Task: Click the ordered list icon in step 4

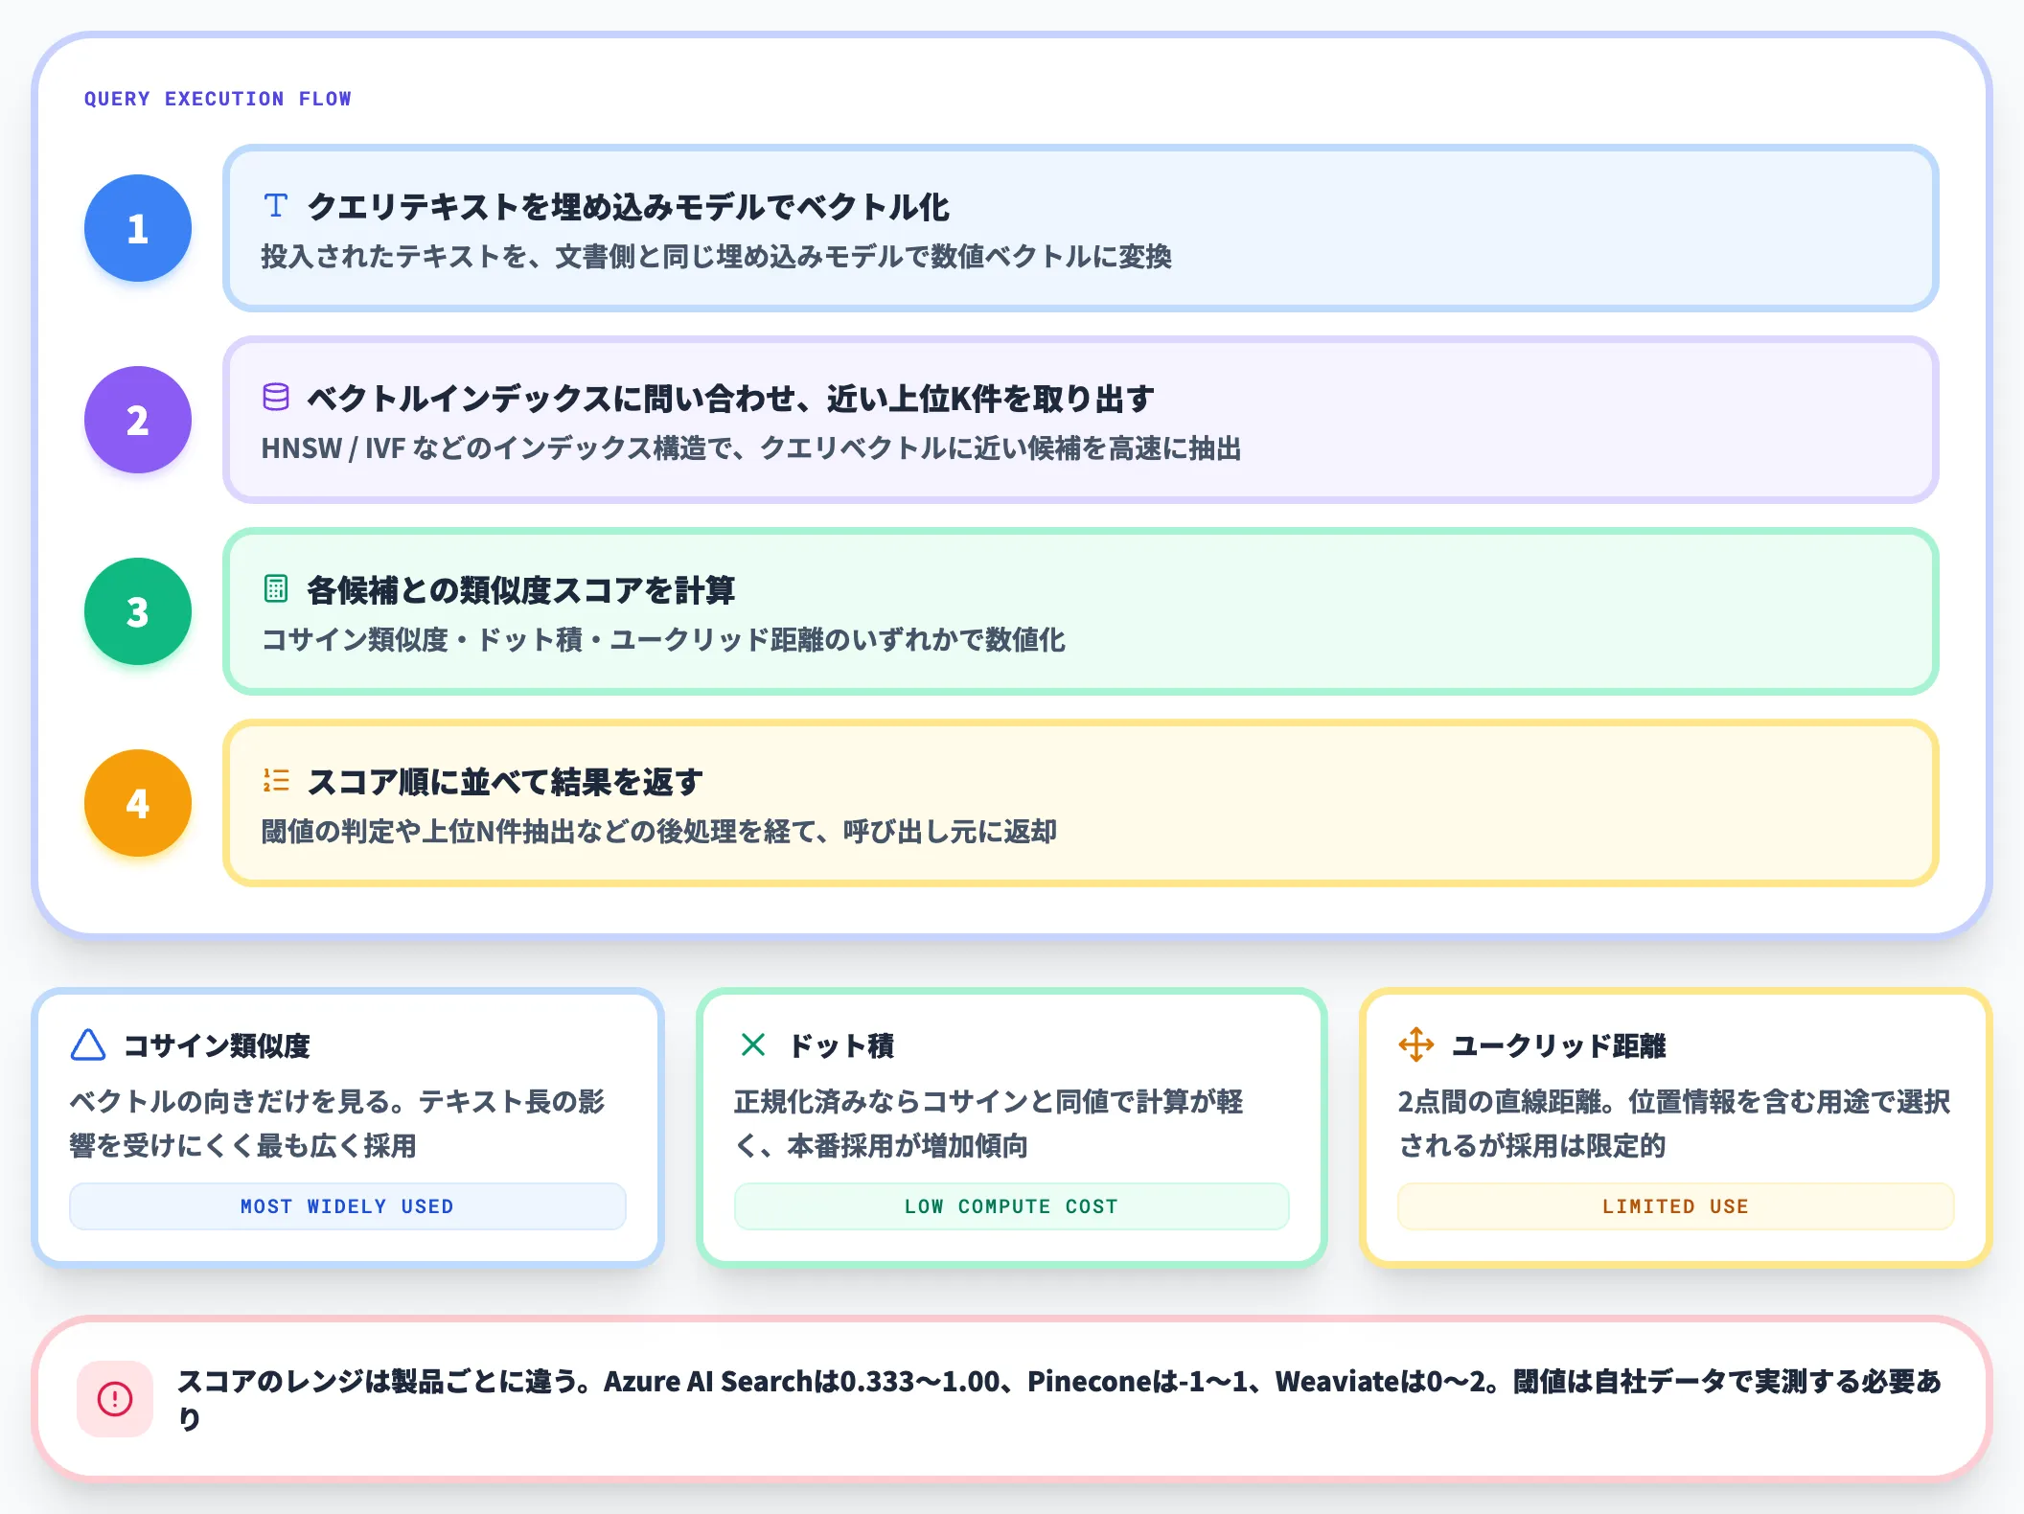Action: [276, 780]
